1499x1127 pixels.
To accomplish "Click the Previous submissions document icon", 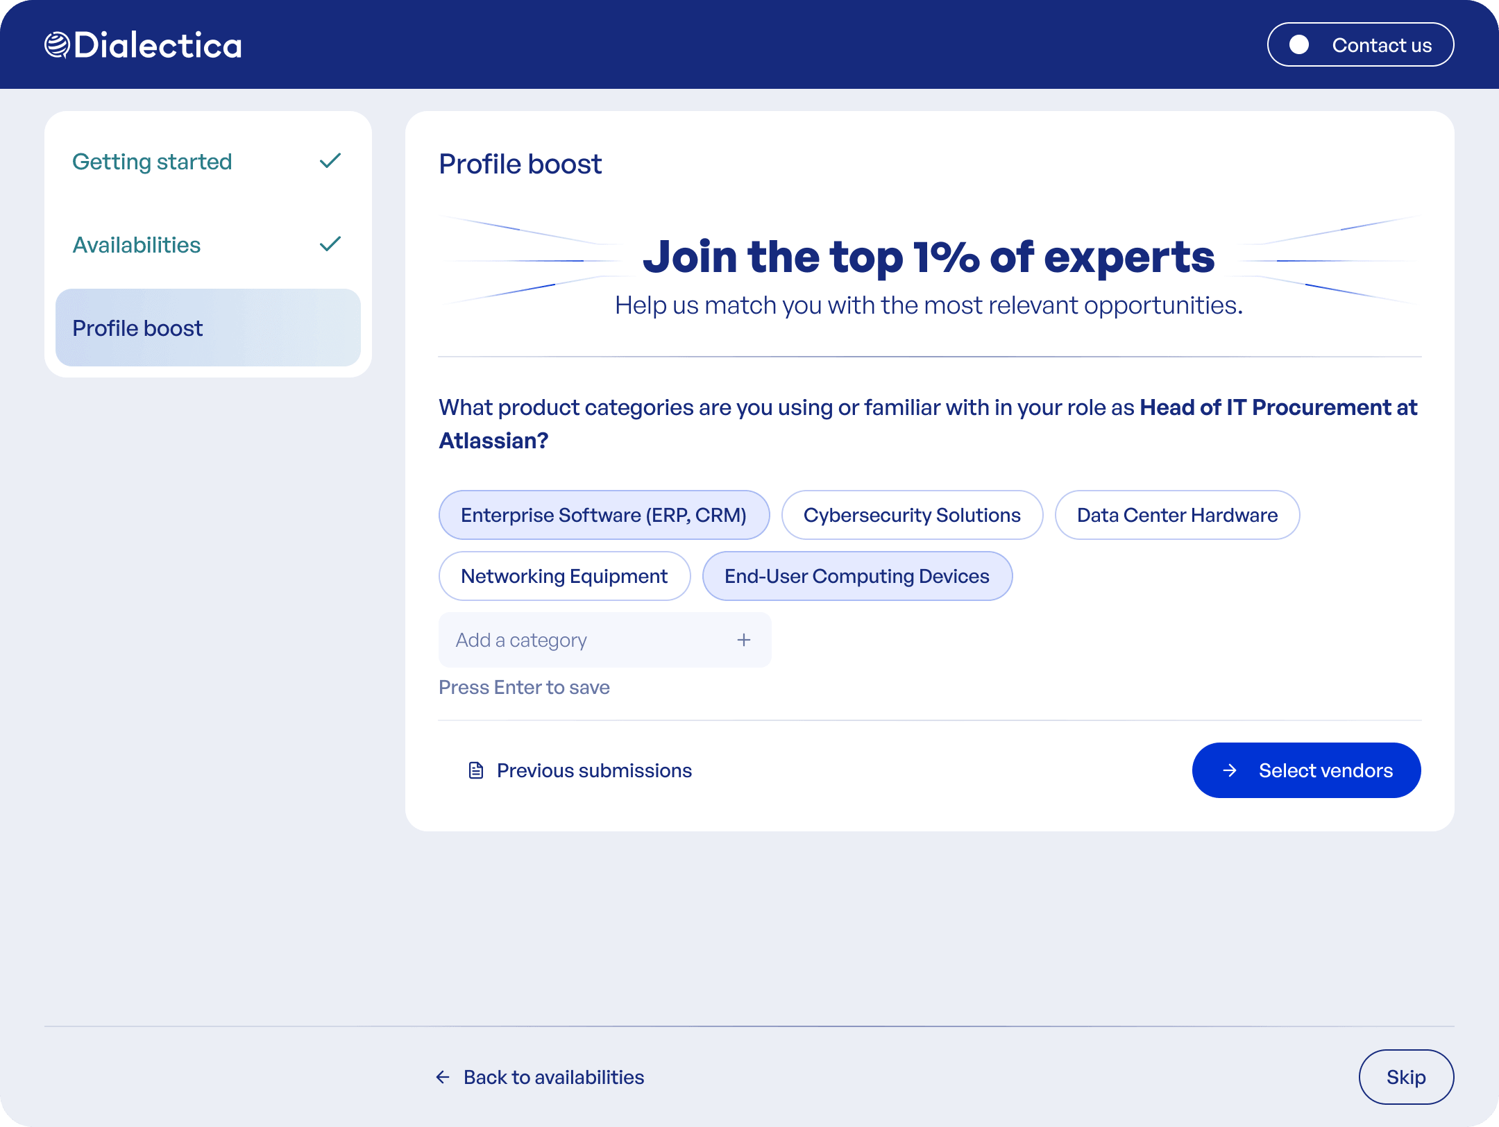I will 476,770.
